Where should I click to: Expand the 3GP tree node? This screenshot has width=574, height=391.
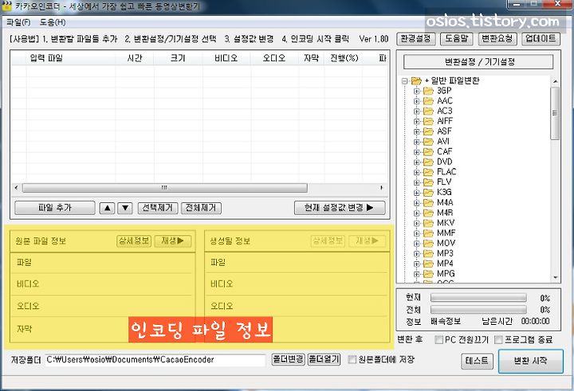[x=417, y=91]
